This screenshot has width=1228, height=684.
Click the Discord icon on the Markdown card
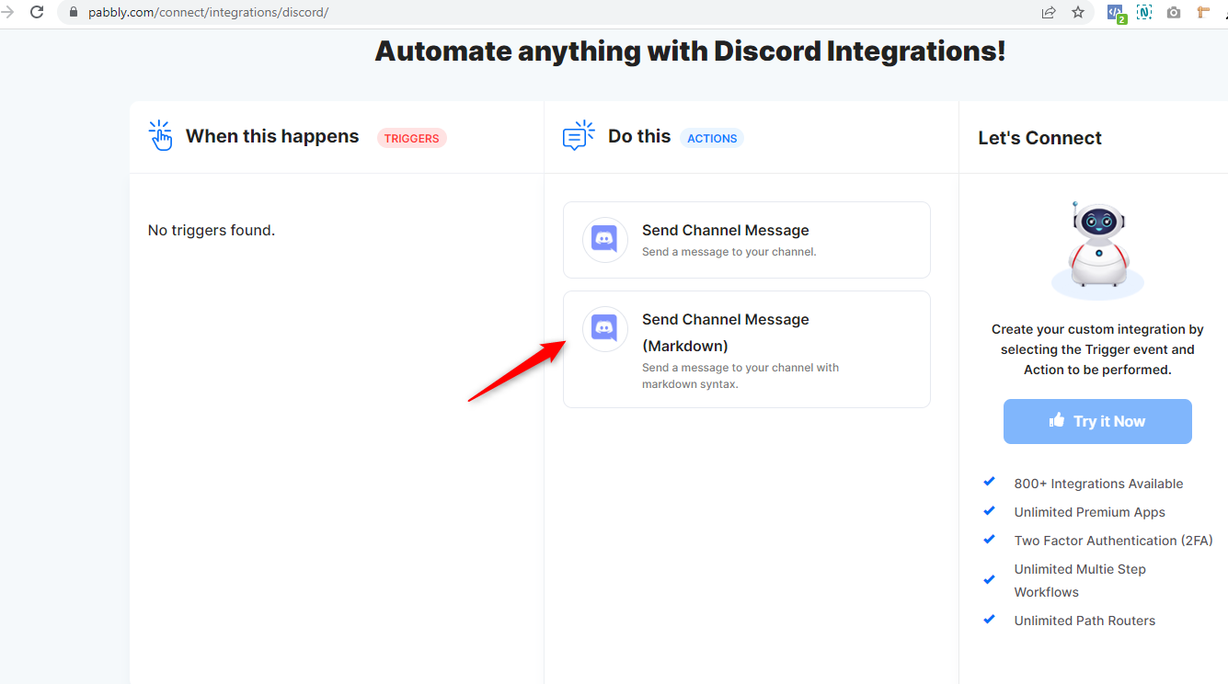tap(604, 328)
